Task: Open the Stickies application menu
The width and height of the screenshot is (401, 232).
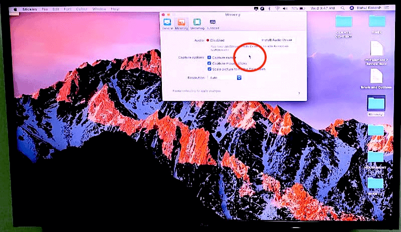Action: pyautogui.click(x=30, y=9)
